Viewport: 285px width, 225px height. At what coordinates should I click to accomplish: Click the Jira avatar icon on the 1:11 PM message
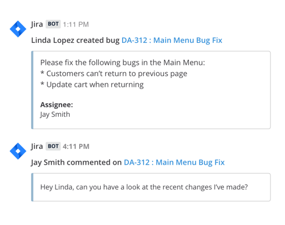tap(18, 29)
